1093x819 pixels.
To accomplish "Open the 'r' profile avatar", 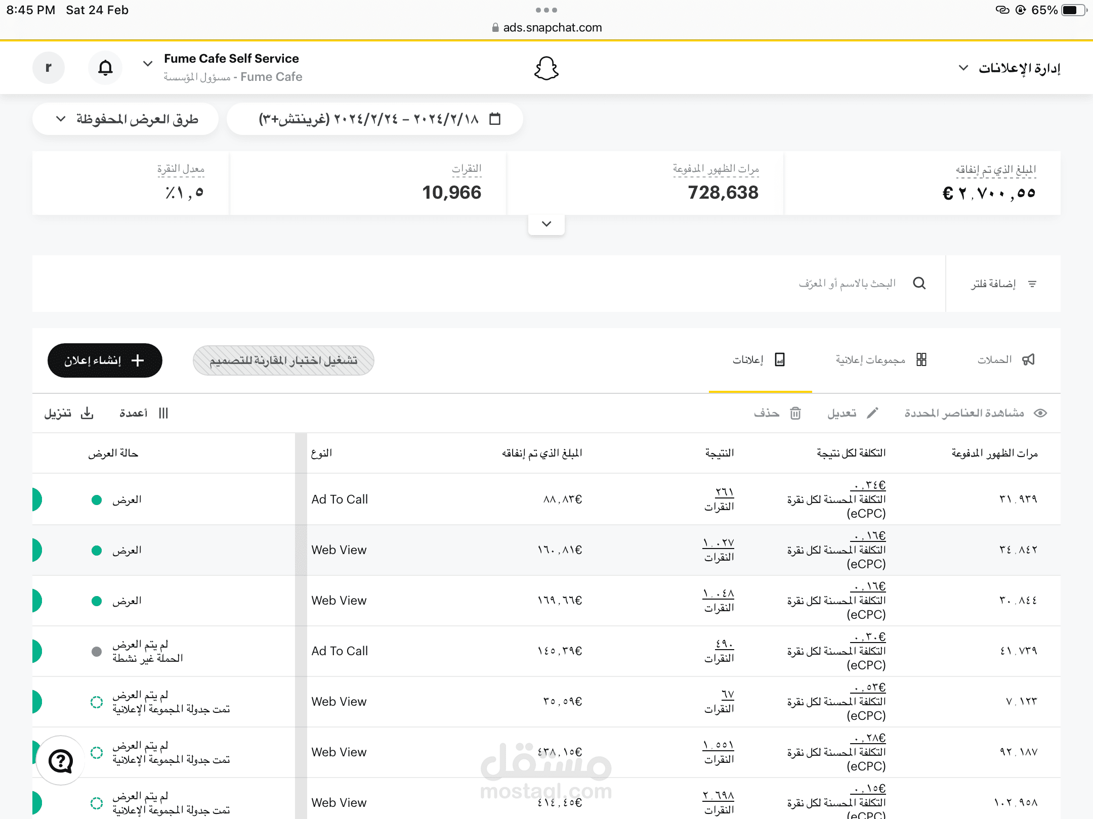I will click(49, 67).
